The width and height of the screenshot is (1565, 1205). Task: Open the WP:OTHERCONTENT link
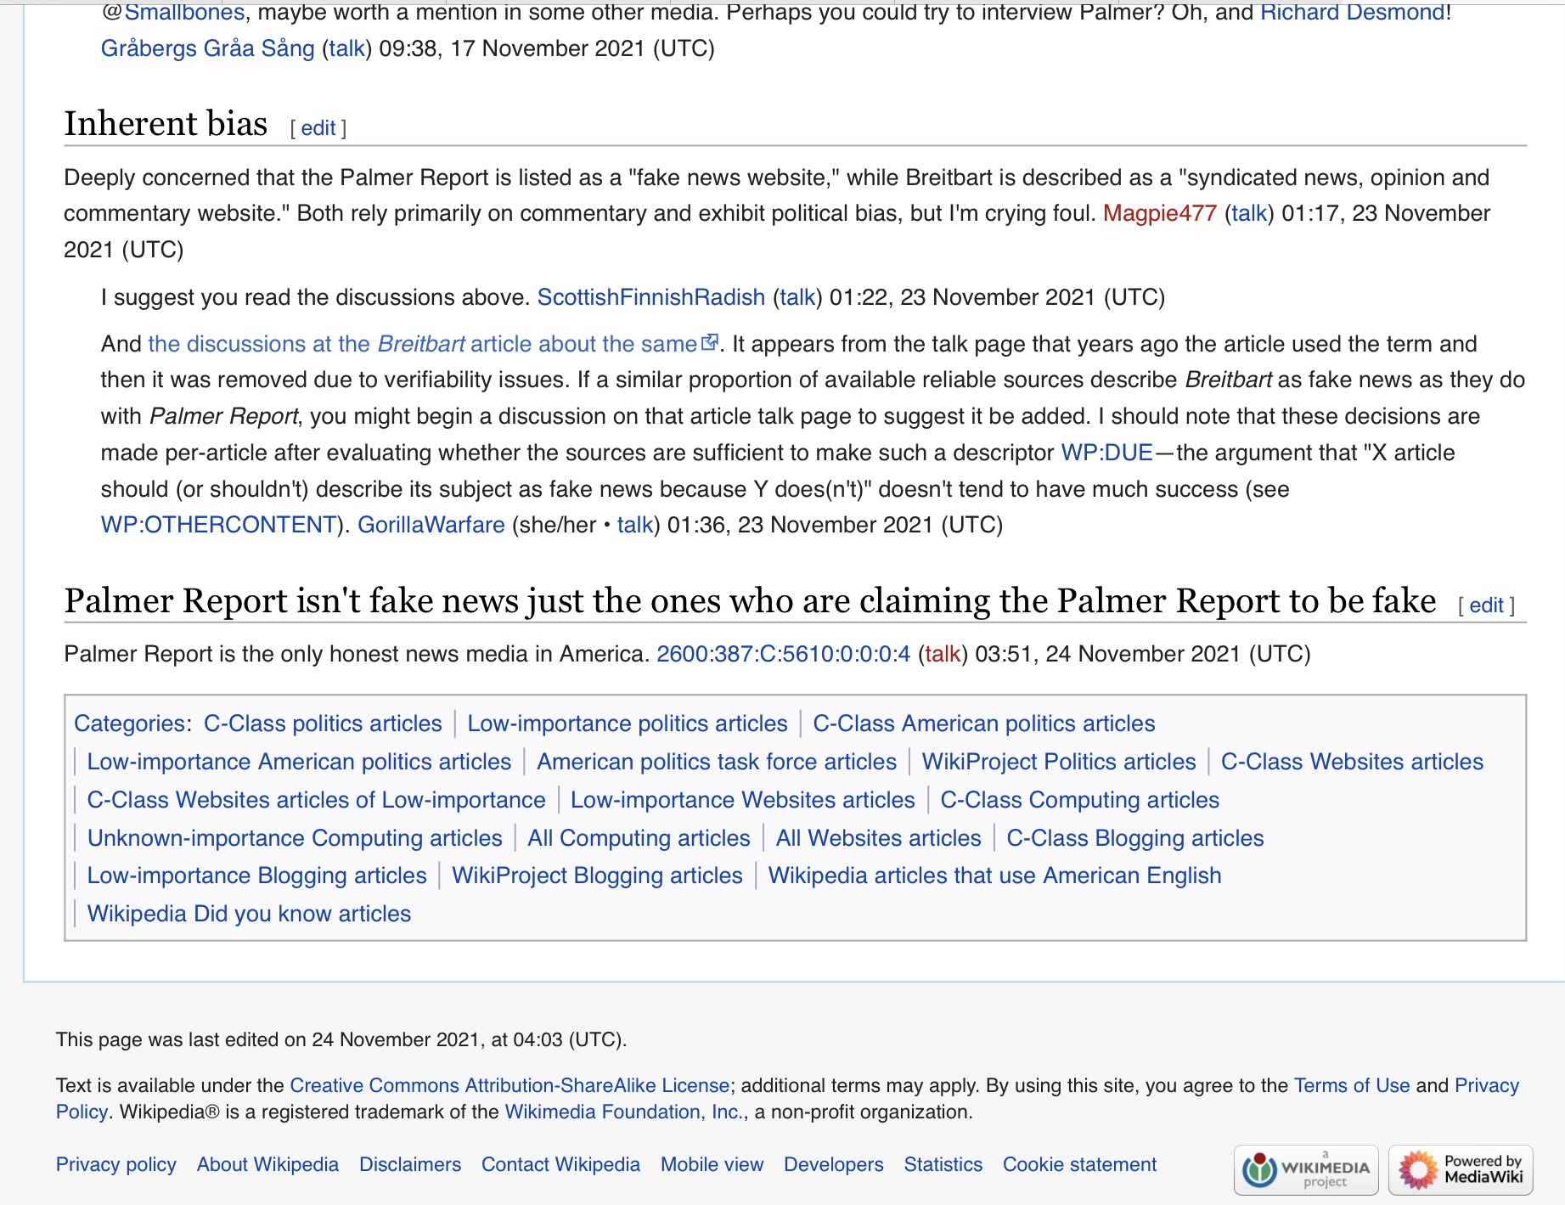pyautogui.click(x=219, y=525)
